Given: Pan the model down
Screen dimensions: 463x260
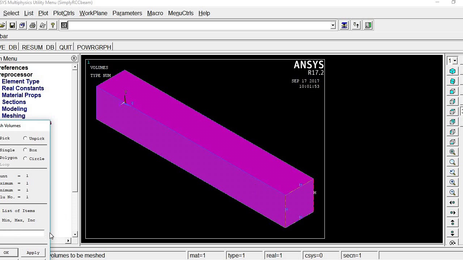Looking at the screenshot, I should (453, 233).
